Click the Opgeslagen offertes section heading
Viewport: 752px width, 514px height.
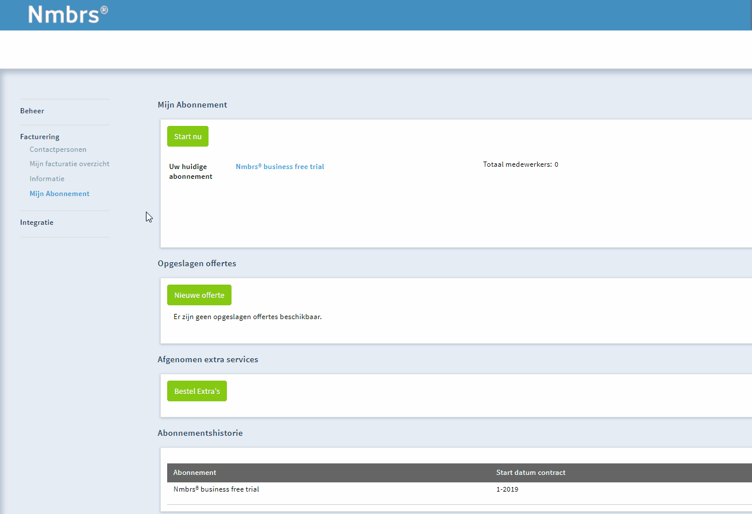point(197,263)
